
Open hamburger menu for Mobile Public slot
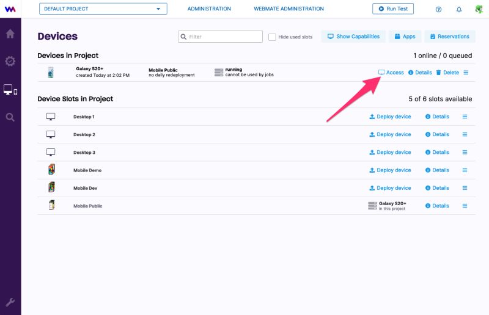465,206
